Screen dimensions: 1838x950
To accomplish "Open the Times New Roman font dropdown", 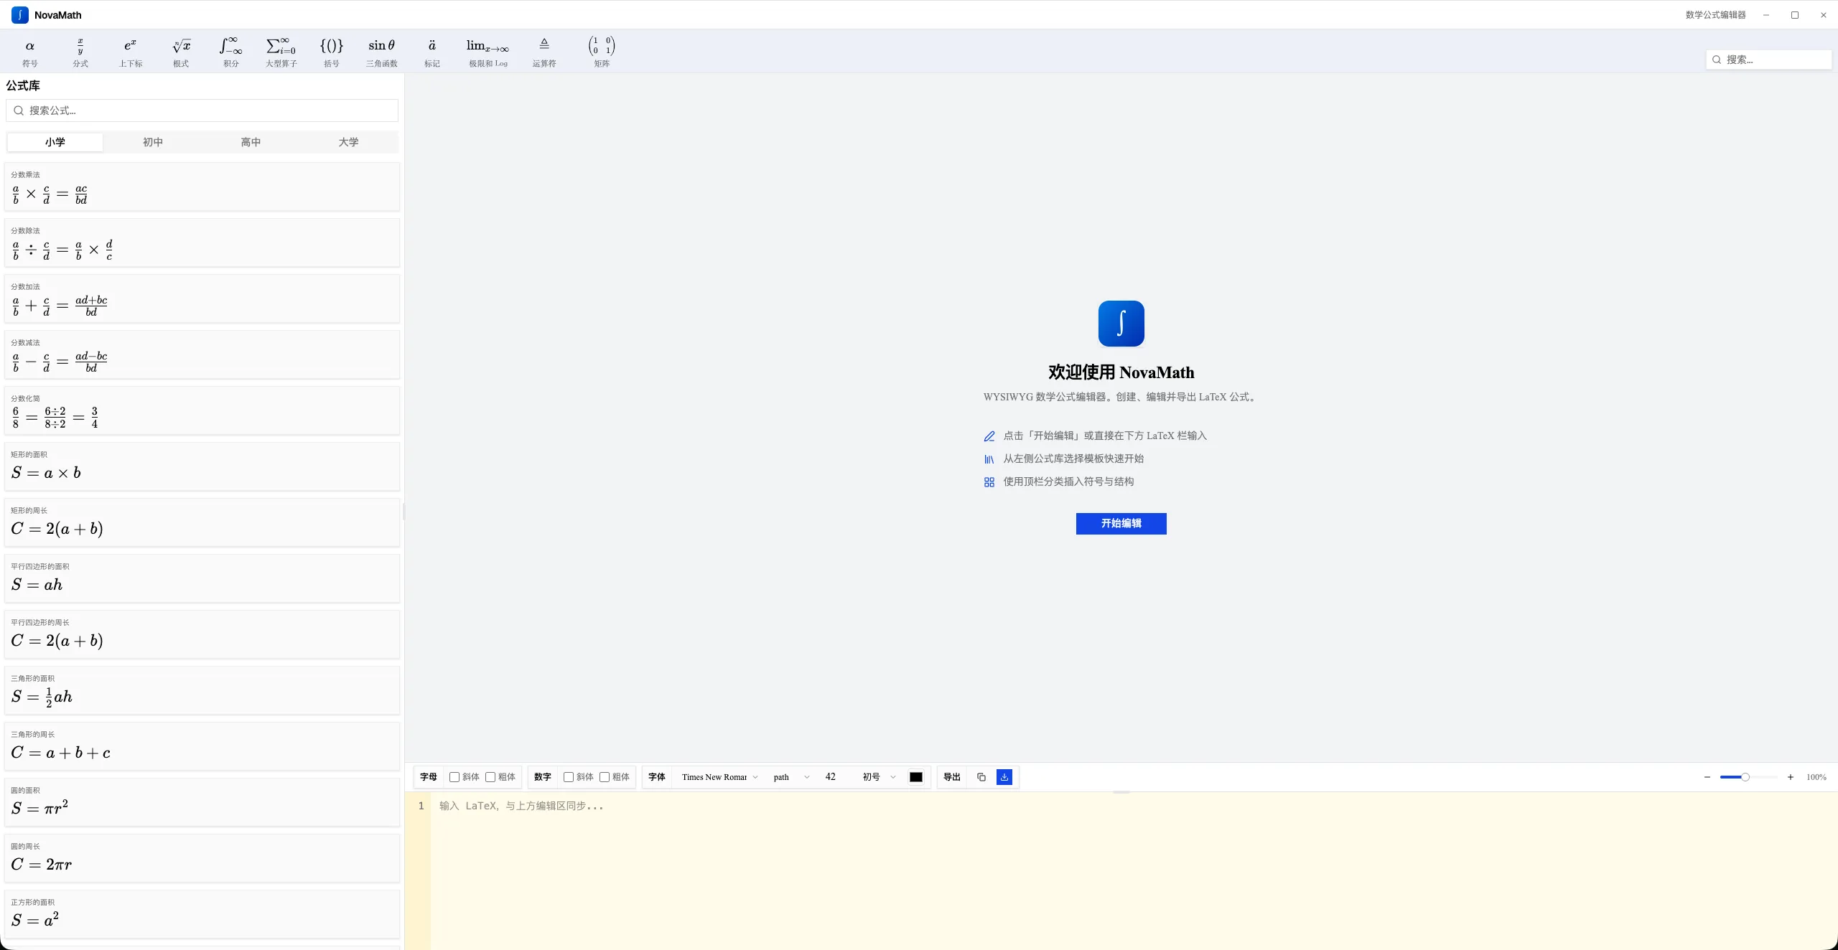I will point(719,777).
